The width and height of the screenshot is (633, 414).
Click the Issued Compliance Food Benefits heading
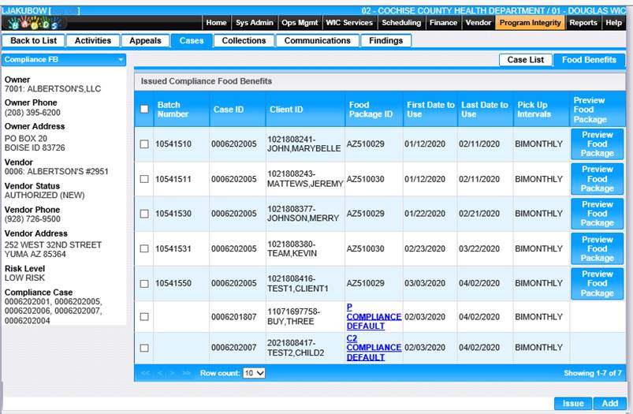tap(207, 81)
